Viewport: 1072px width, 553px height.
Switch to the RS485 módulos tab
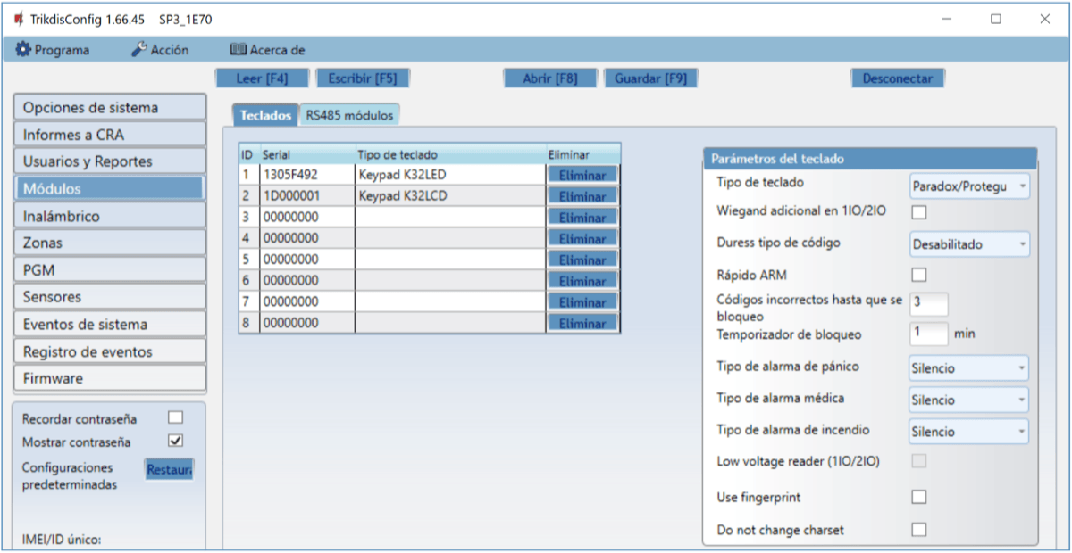point(348,115)
